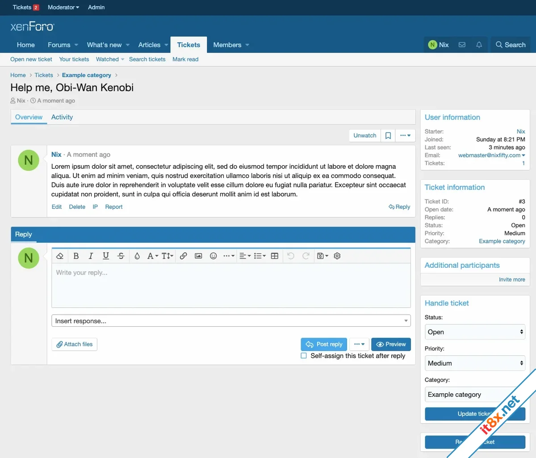Click the xenForo logo
536x458 pixels.
click(32, 27)
